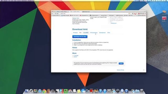Select the Other download tab
Viewport: 168px width, 94px height.
coord(109,33)
